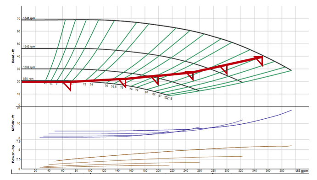Click the 260 gpm tick on the flow axis

coord(200,171)
